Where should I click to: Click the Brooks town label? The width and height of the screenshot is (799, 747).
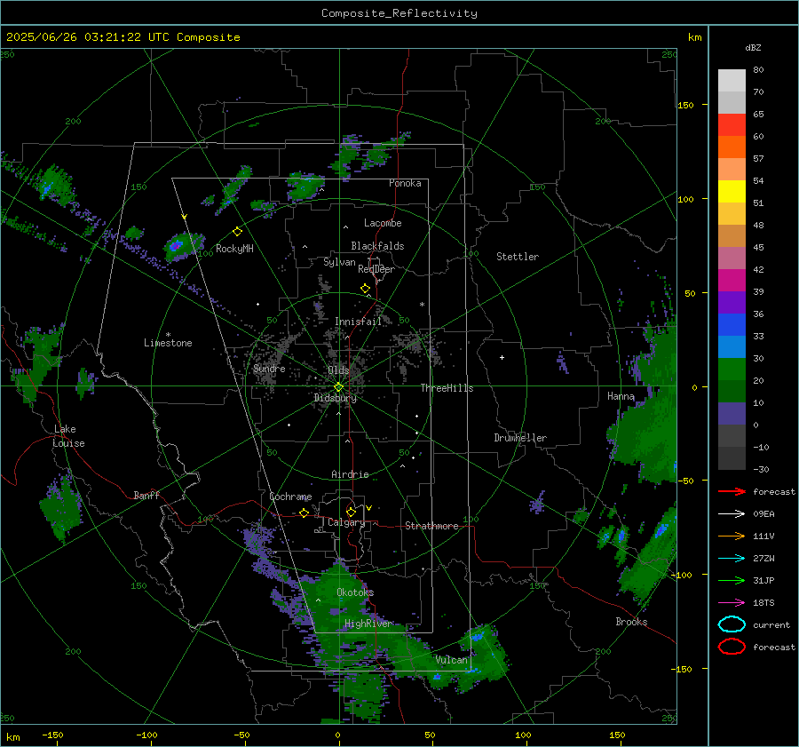631,622
